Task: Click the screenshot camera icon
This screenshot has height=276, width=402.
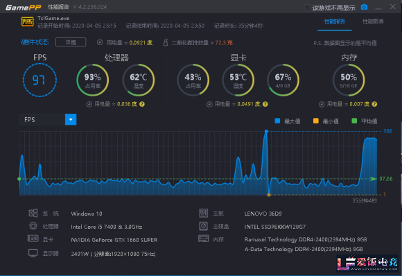Action: [364, 7]
